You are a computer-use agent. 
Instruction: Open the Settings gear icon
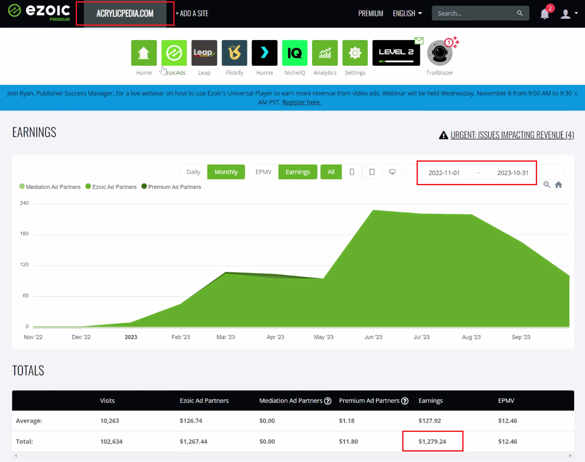coord(355,53)
